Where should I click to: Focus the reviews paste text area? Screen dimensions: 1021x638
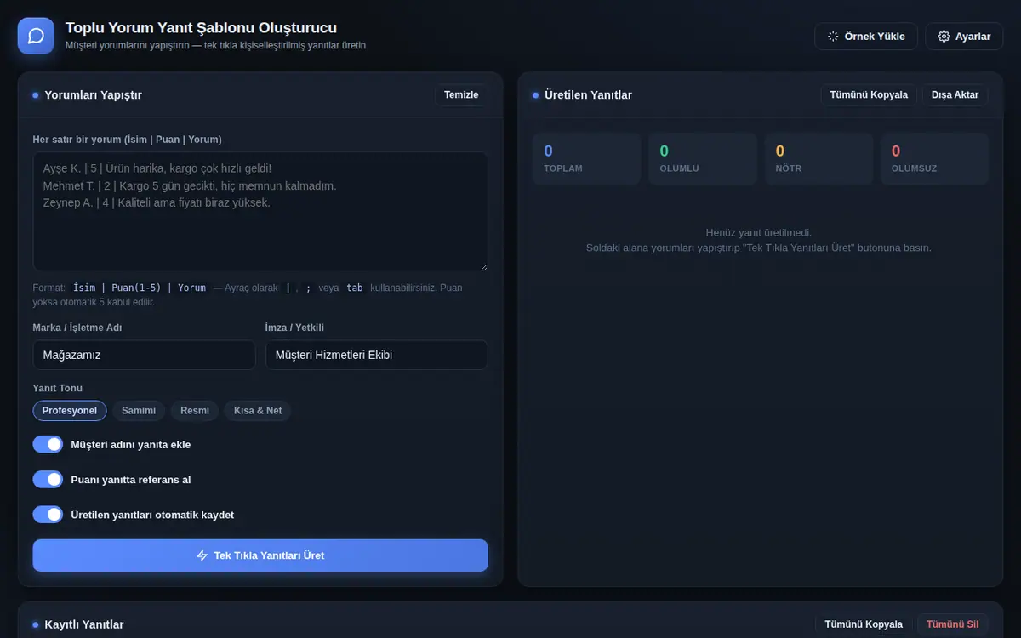[260, 212]
